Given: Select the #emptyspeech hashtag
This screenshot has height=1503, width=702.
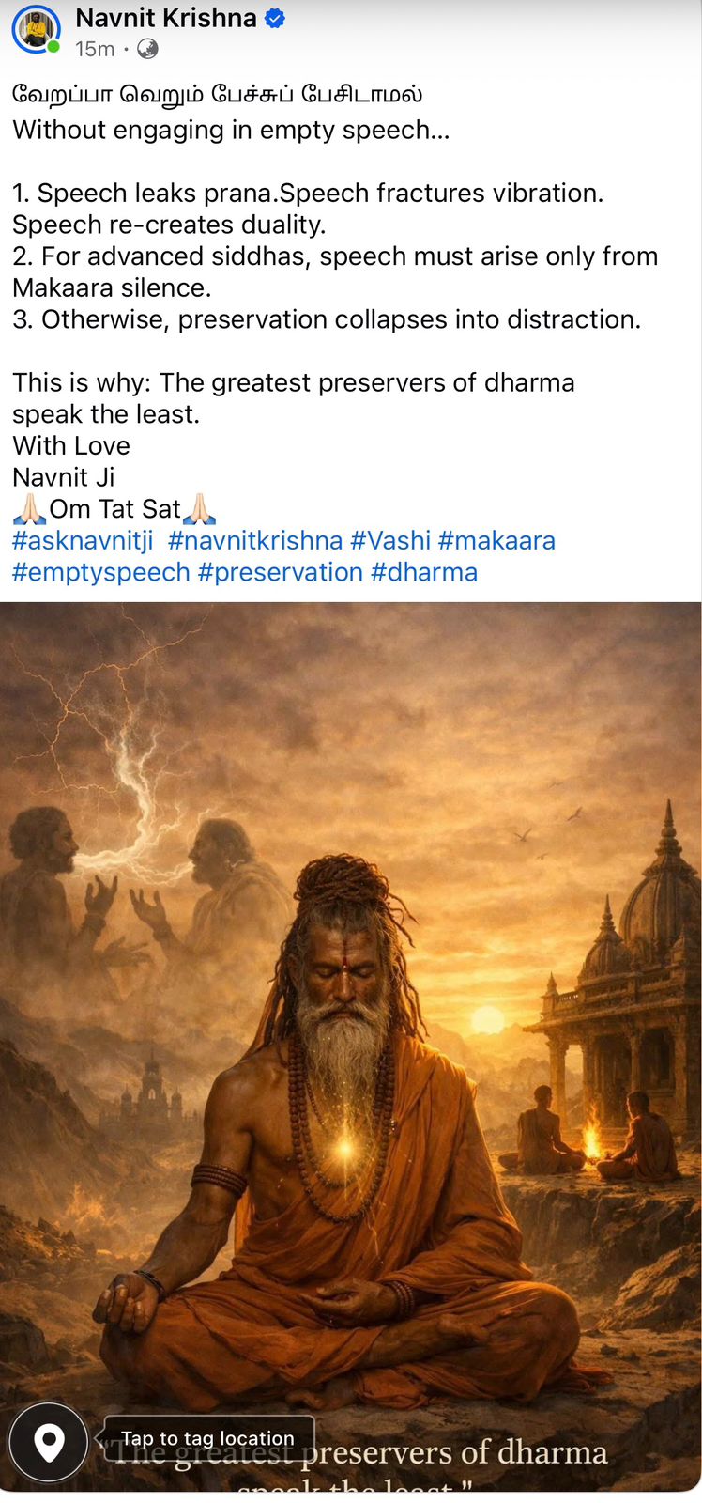Looking at the screenshot, I should coord(101,572).
